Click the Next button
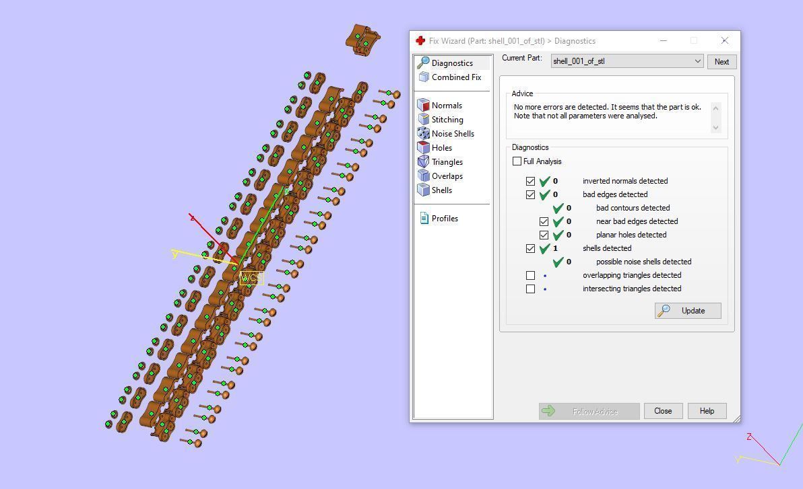The width and height of the screenshot is (803, 489). [721, 62]
